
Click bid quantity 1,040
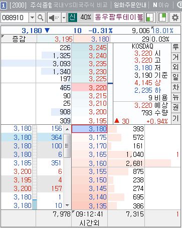point(135,154)
